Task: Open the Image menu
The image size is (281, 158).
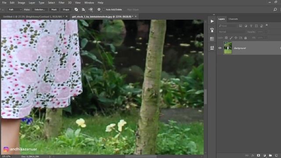Action: [22, 3]
